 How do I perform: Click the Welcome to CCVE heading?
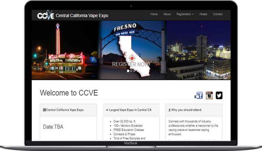69,93
